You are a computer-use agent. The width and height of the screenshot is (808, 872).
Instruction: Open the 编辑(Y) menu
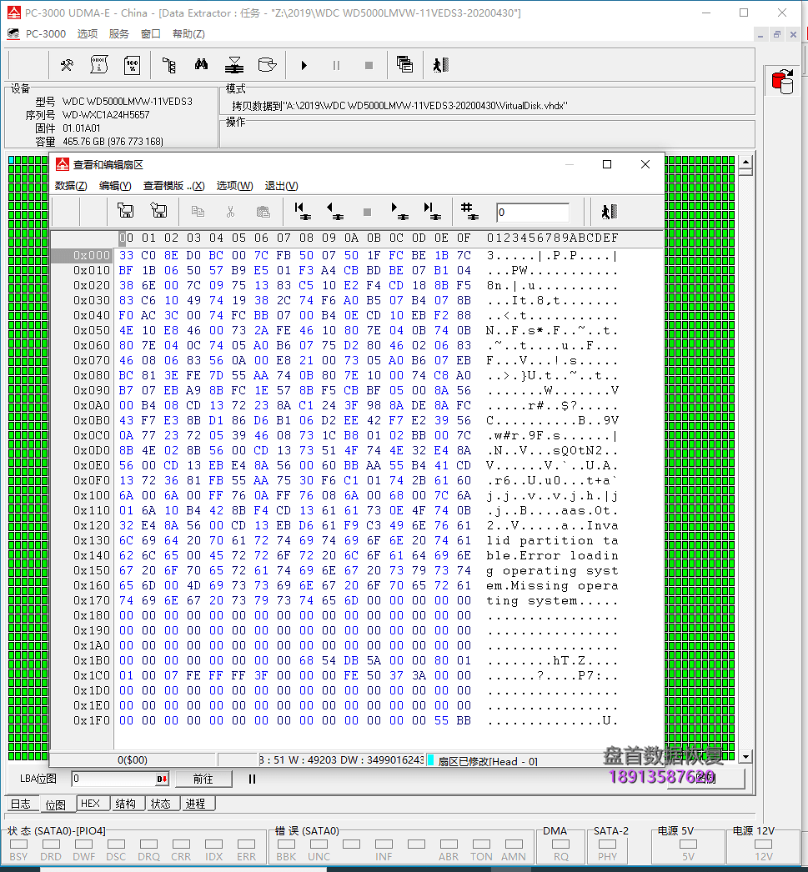coord(115,186)
